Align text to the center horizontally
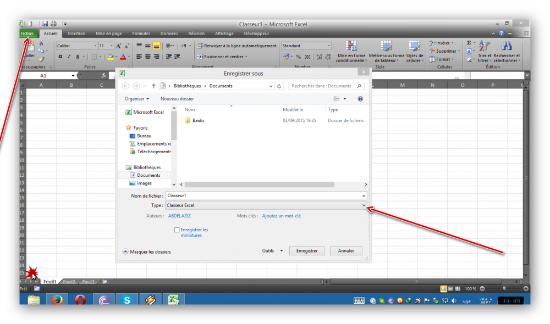 pos(147,57)
